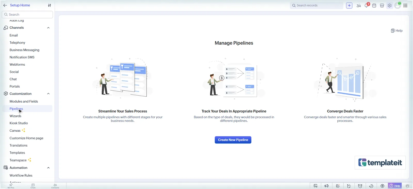This screenshot has height=189, width=413.
Task: Focus the sidebar Search field
Action: (x=27, y=14)
